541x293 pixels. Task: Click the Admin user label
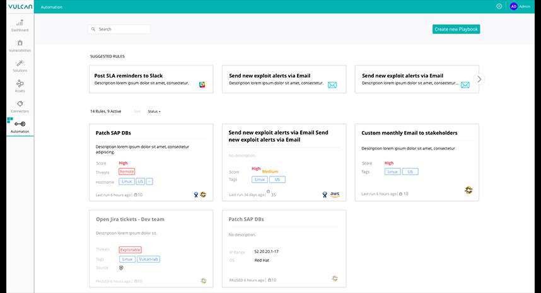pyautogui.click(x=525, y=6)
